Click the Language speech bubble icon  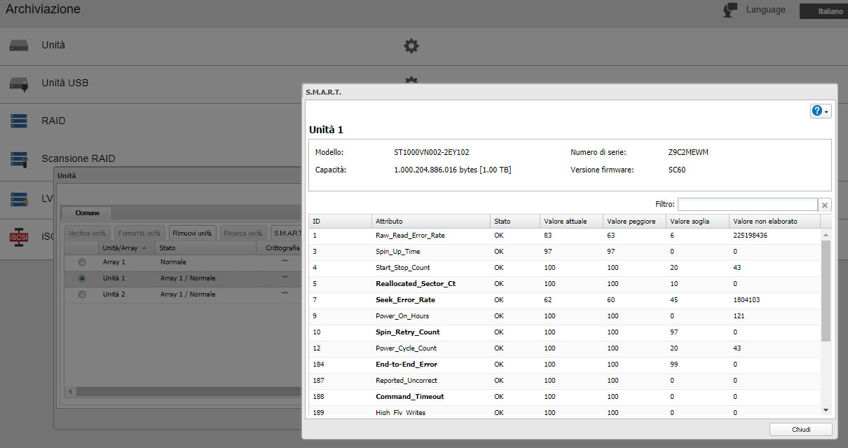[x=731, y=11]
